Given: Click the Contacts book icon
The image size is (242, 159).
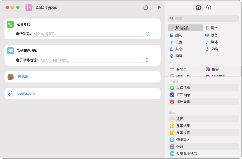Looking at the screenshot, I should click(10, 77).
